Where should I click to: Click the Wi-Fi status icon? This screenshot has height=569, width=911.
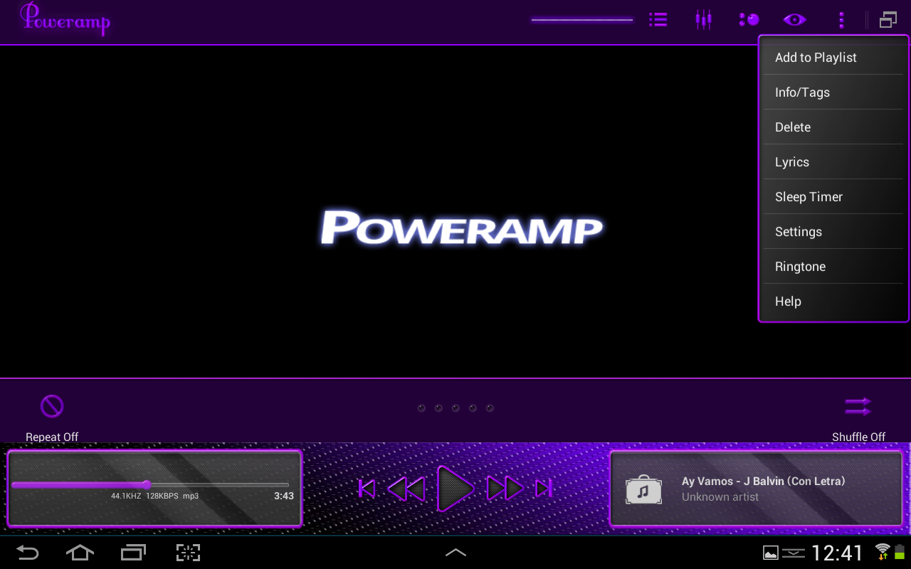click(883, 551)
